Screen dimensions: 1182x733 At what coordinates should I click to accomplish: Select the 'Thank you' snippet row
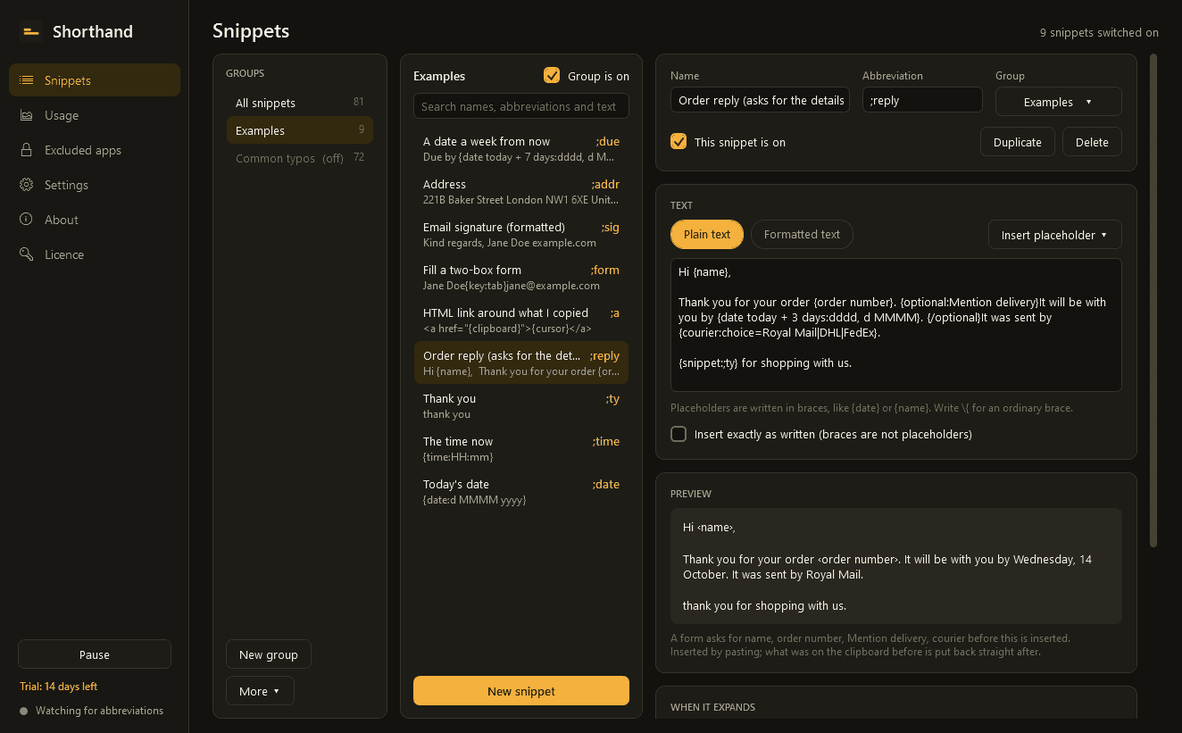point(521,406)
